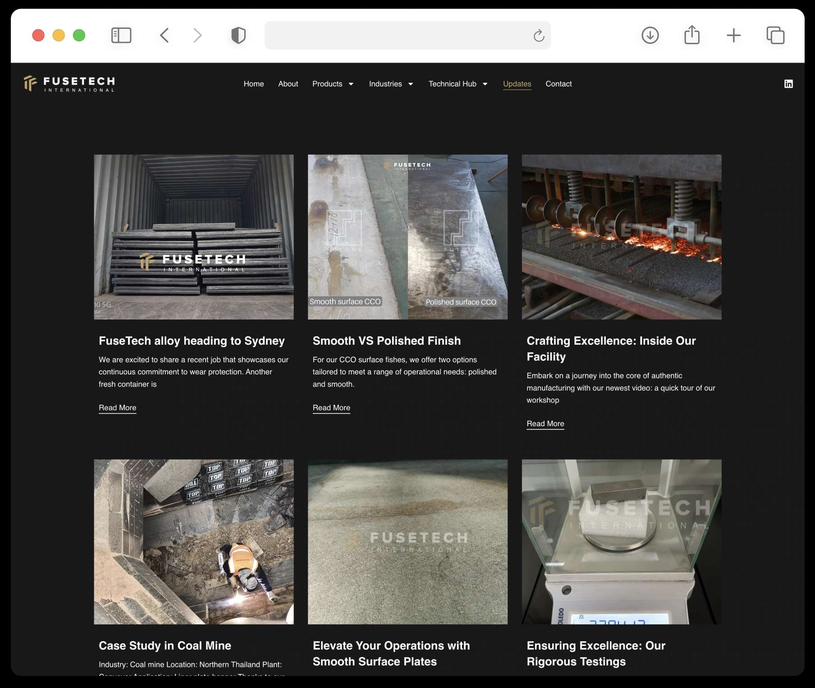Go forward using the browser forward arrow

coord(197,35)
